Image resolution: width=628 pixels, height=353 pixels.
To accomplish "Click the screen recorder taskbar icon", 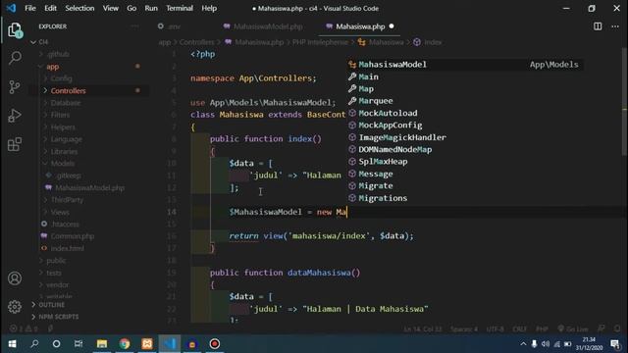I will pos(215,344).
